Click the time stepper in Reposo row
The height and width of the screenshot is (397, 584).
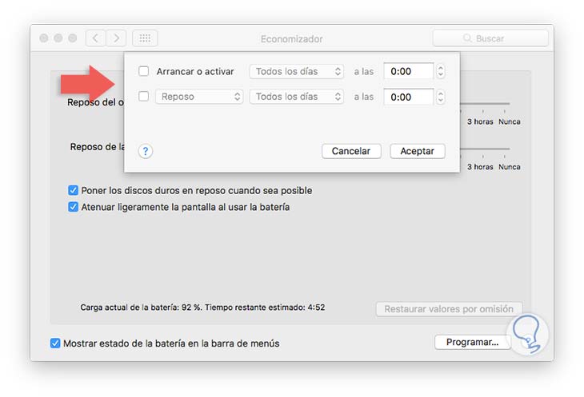click(441, 97)
